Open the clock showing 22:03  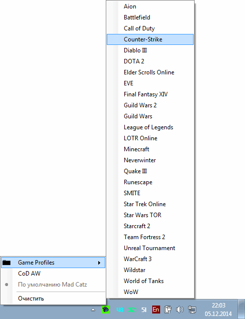click(x=219, y=310)
